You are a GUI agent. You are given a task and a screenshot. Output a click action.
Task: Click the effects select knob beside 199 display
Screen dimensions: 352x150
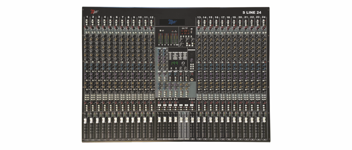point(183,64)
